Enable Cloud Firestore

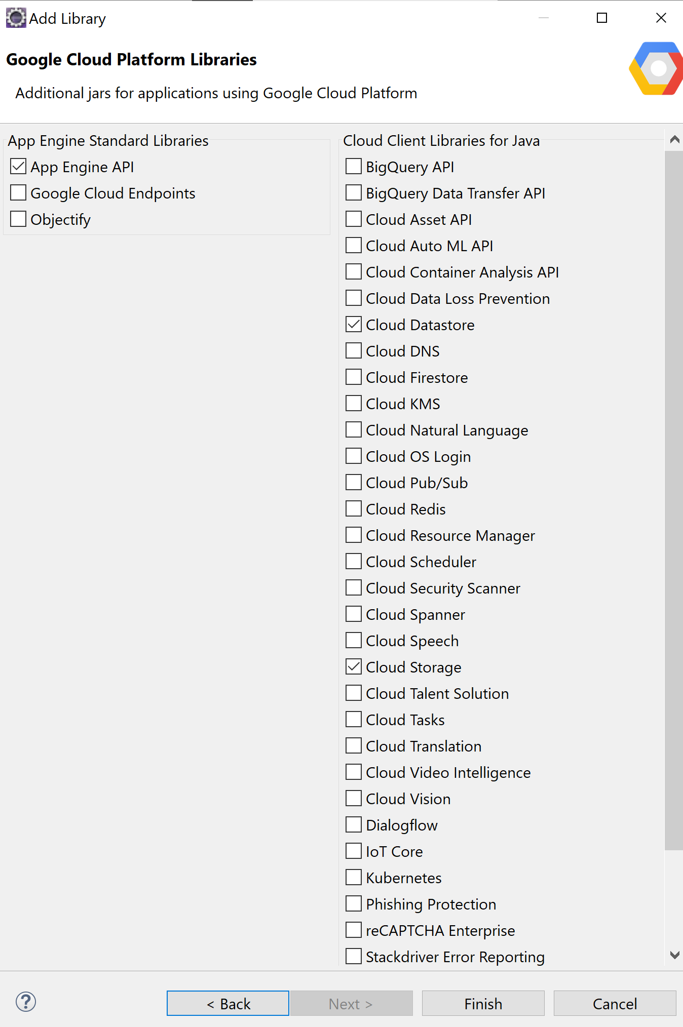click(x=353, y=377)
